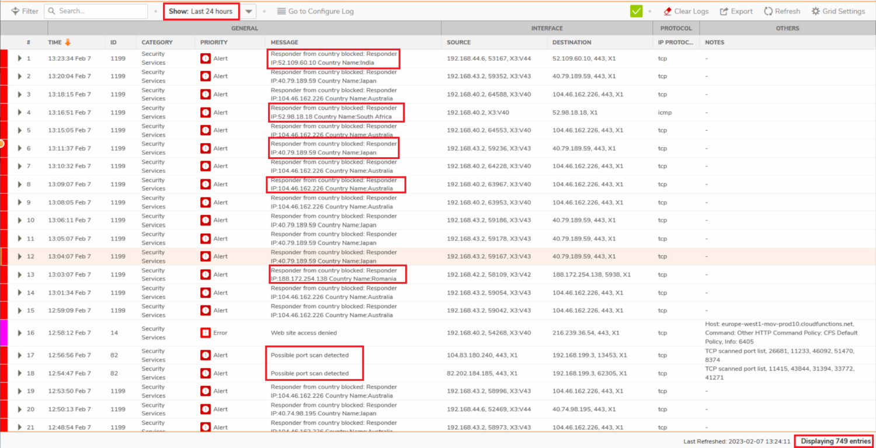Expand log entry row 4
This screenshot has width=876, height=448.
(x=19, y=112)
